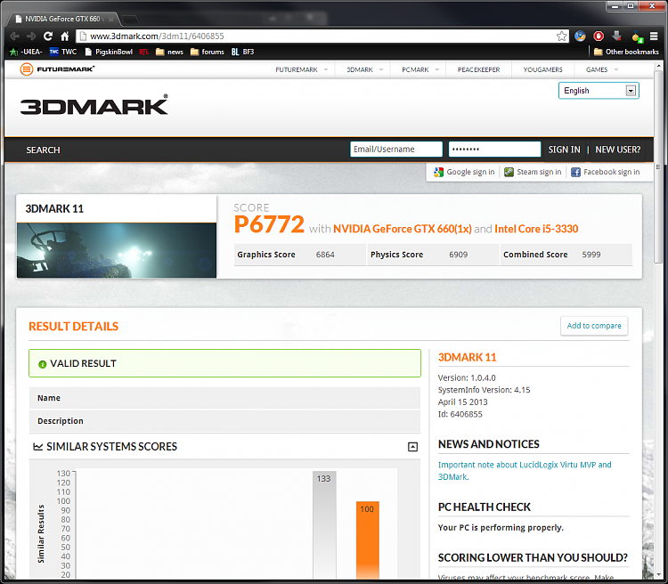
Task: Click the Add to compare button
Action: coord(594,326)
